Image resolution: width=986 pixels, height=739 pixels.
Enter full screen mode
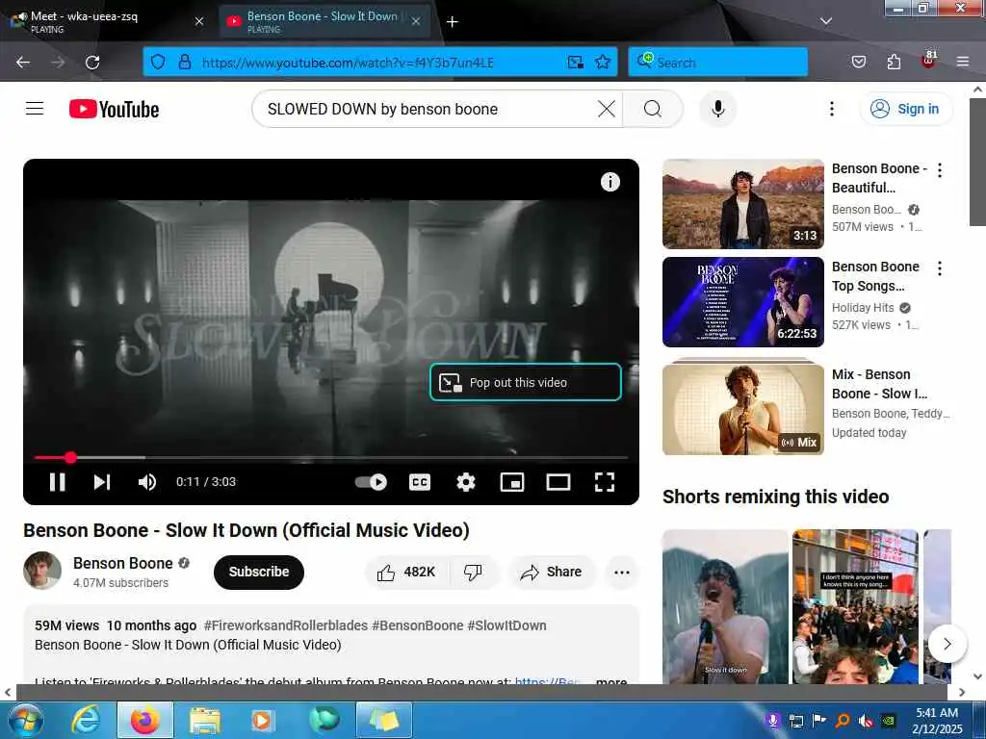[605, 482]
